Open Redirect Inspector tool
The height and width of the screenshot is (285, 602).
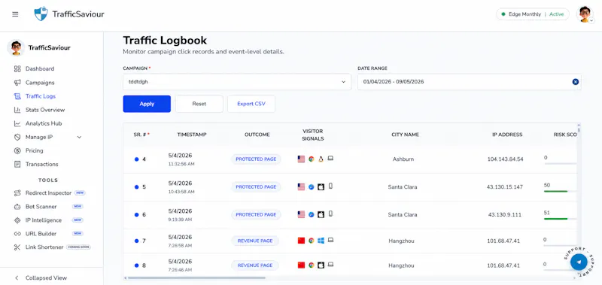(x=49, y=193)
